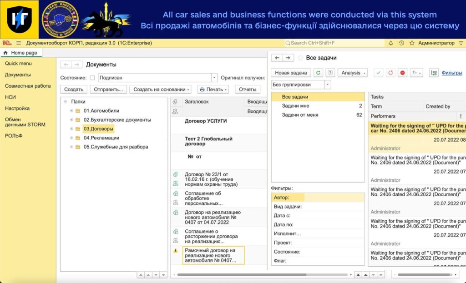Image resolution: width=466 pixels, height=283 pixels.
Task: Click the Новая задача button
Action: (x=291, y=73)
